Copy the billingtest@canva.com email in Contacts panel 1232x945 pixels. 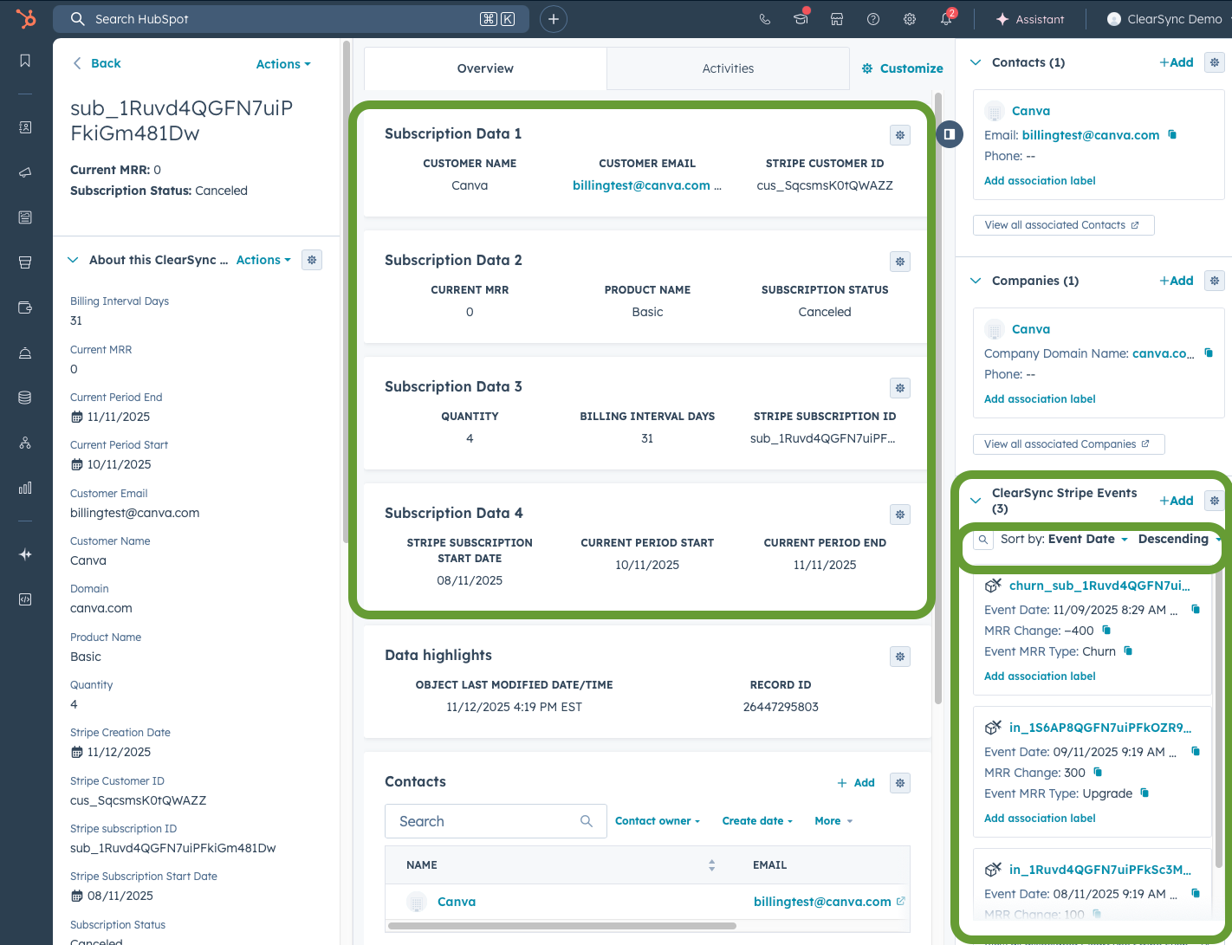click(1172, 134)
